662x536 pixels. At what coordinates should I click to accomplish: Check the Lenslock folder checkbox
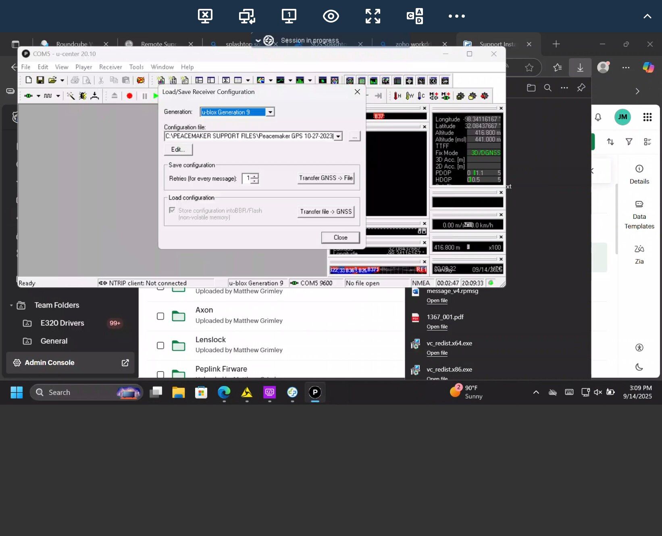pos(160,346)
